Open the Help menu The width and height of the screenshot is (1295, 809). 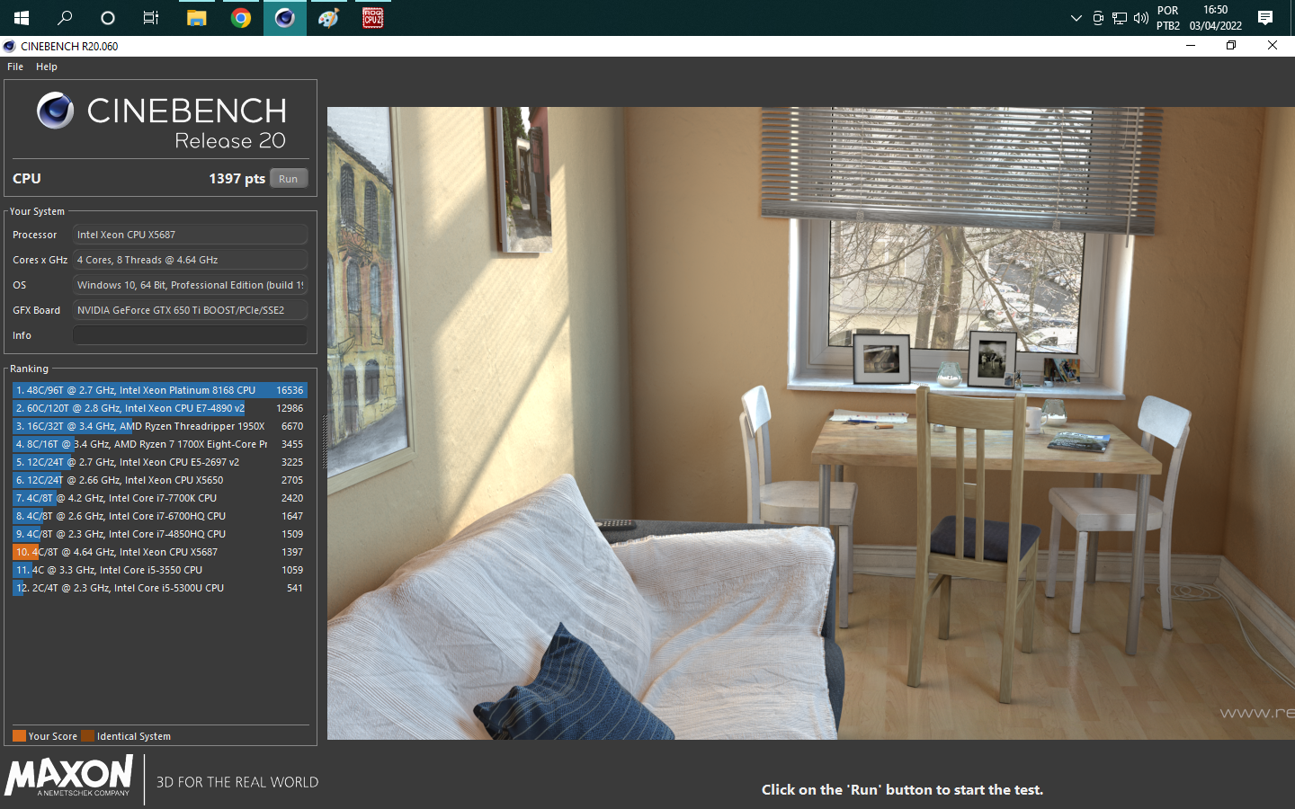click(x=47, y=67)
